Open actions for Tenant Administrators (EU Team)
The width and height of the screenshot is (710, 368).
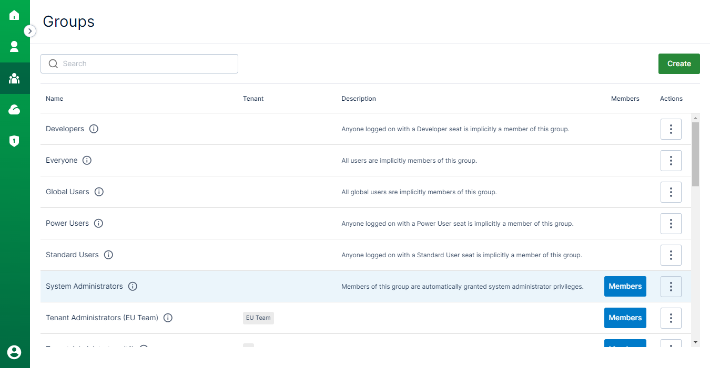tap(671, 318)
